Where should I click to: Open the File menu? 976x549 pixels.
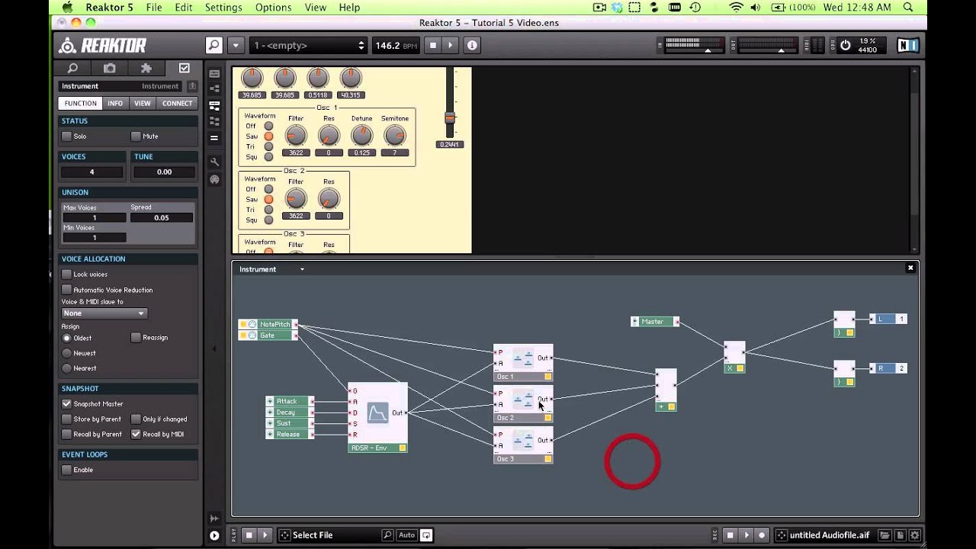154,7
